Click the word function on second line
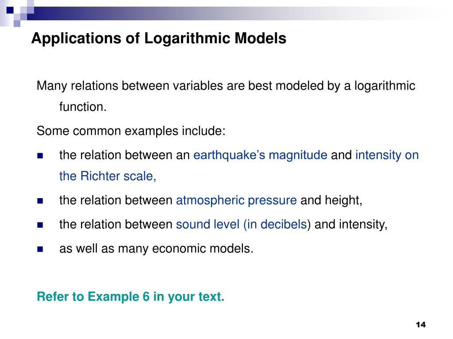453x339 pixels. (83, 107)
